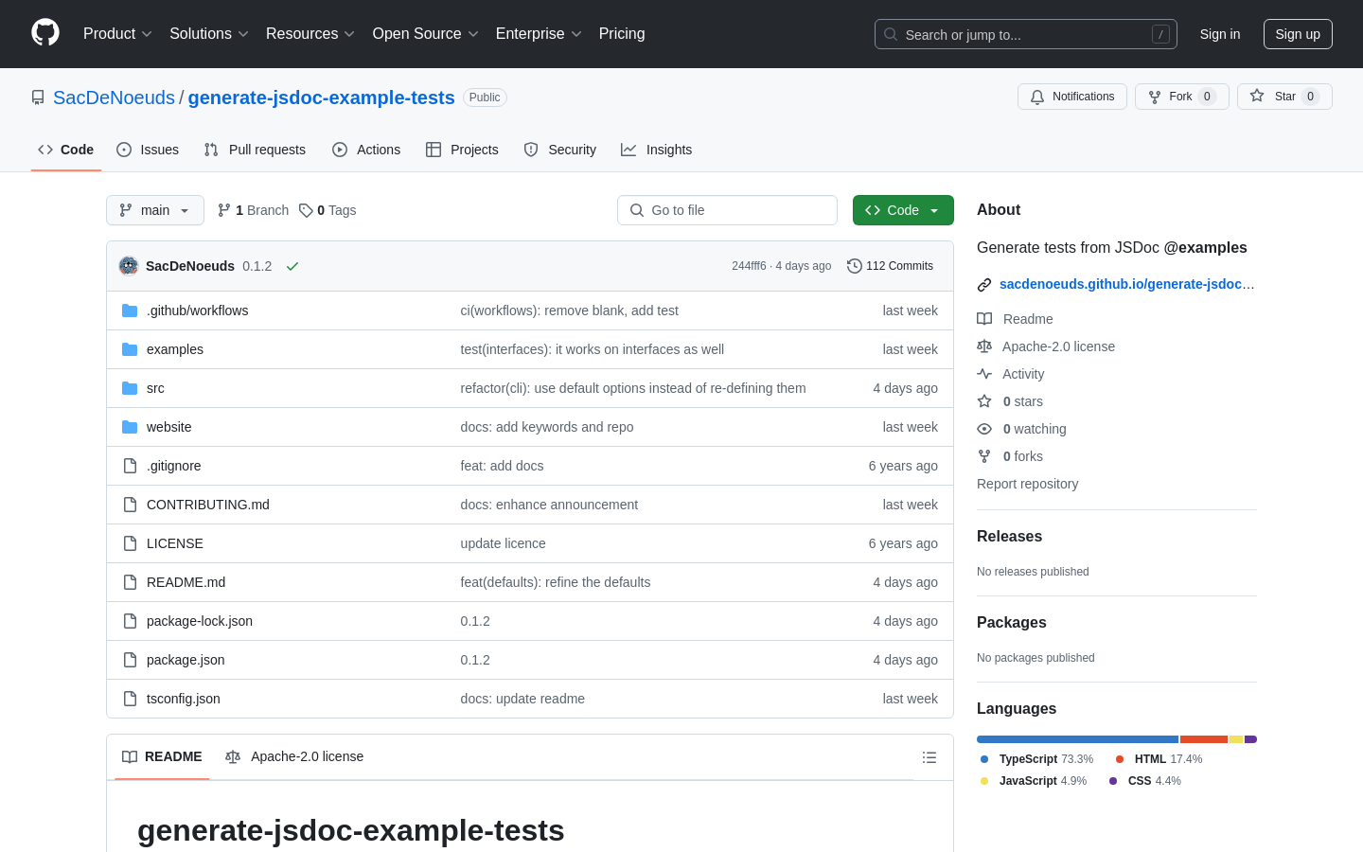This screenshot has height=852, width=1363.
Task: Expand the Resources menu
Action: [310, 34]
